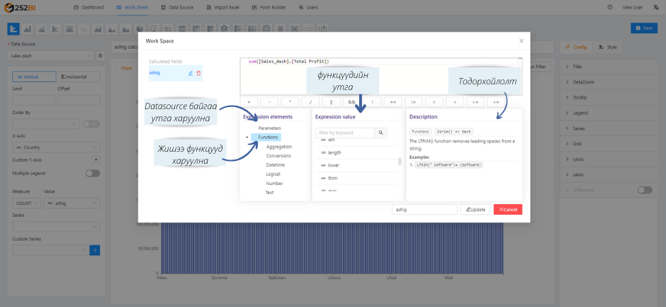Image resolution: width=666 pixels, height=307 pixels.
Task: Toggle the Difference switch in Config panel
Action: coord(644,190)
